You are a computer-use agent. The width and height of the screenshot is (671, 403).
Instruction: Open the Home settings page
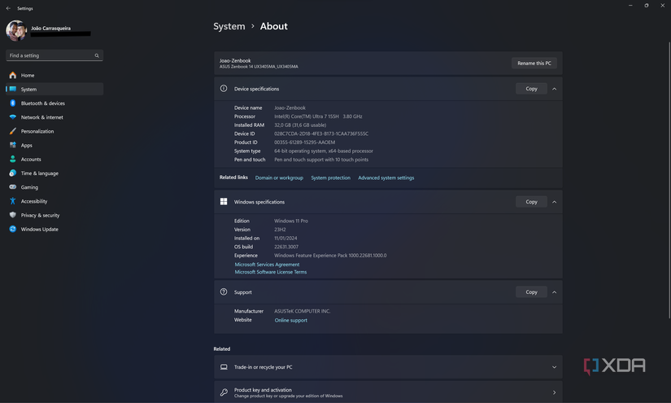pos(54,75)
